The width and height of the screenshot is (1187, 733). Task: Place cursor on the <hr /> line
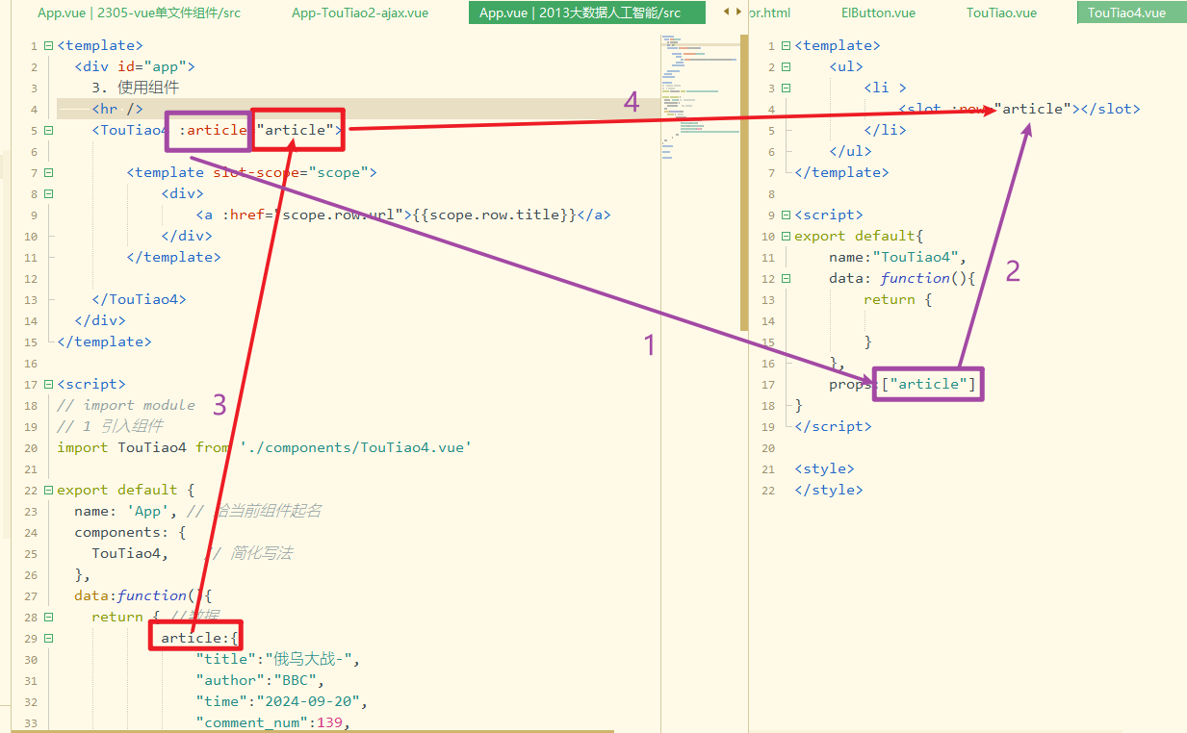(117, 110)
